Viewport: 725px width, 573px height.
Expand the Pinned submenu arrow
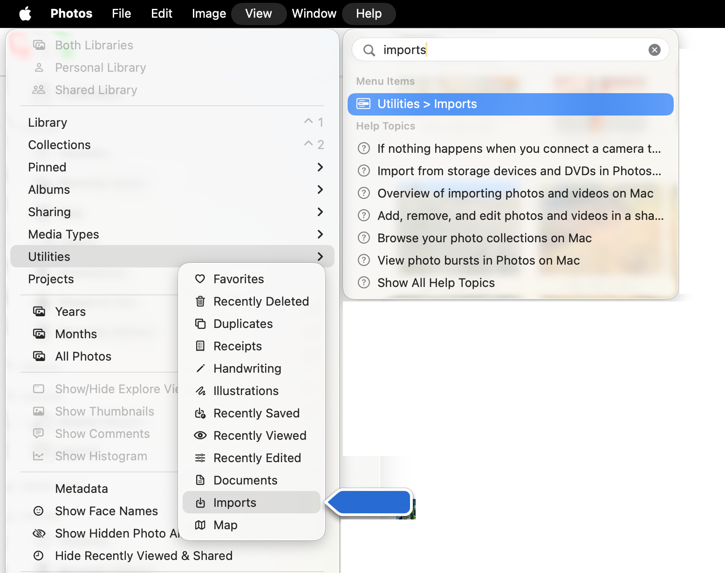tap(320, 167)
